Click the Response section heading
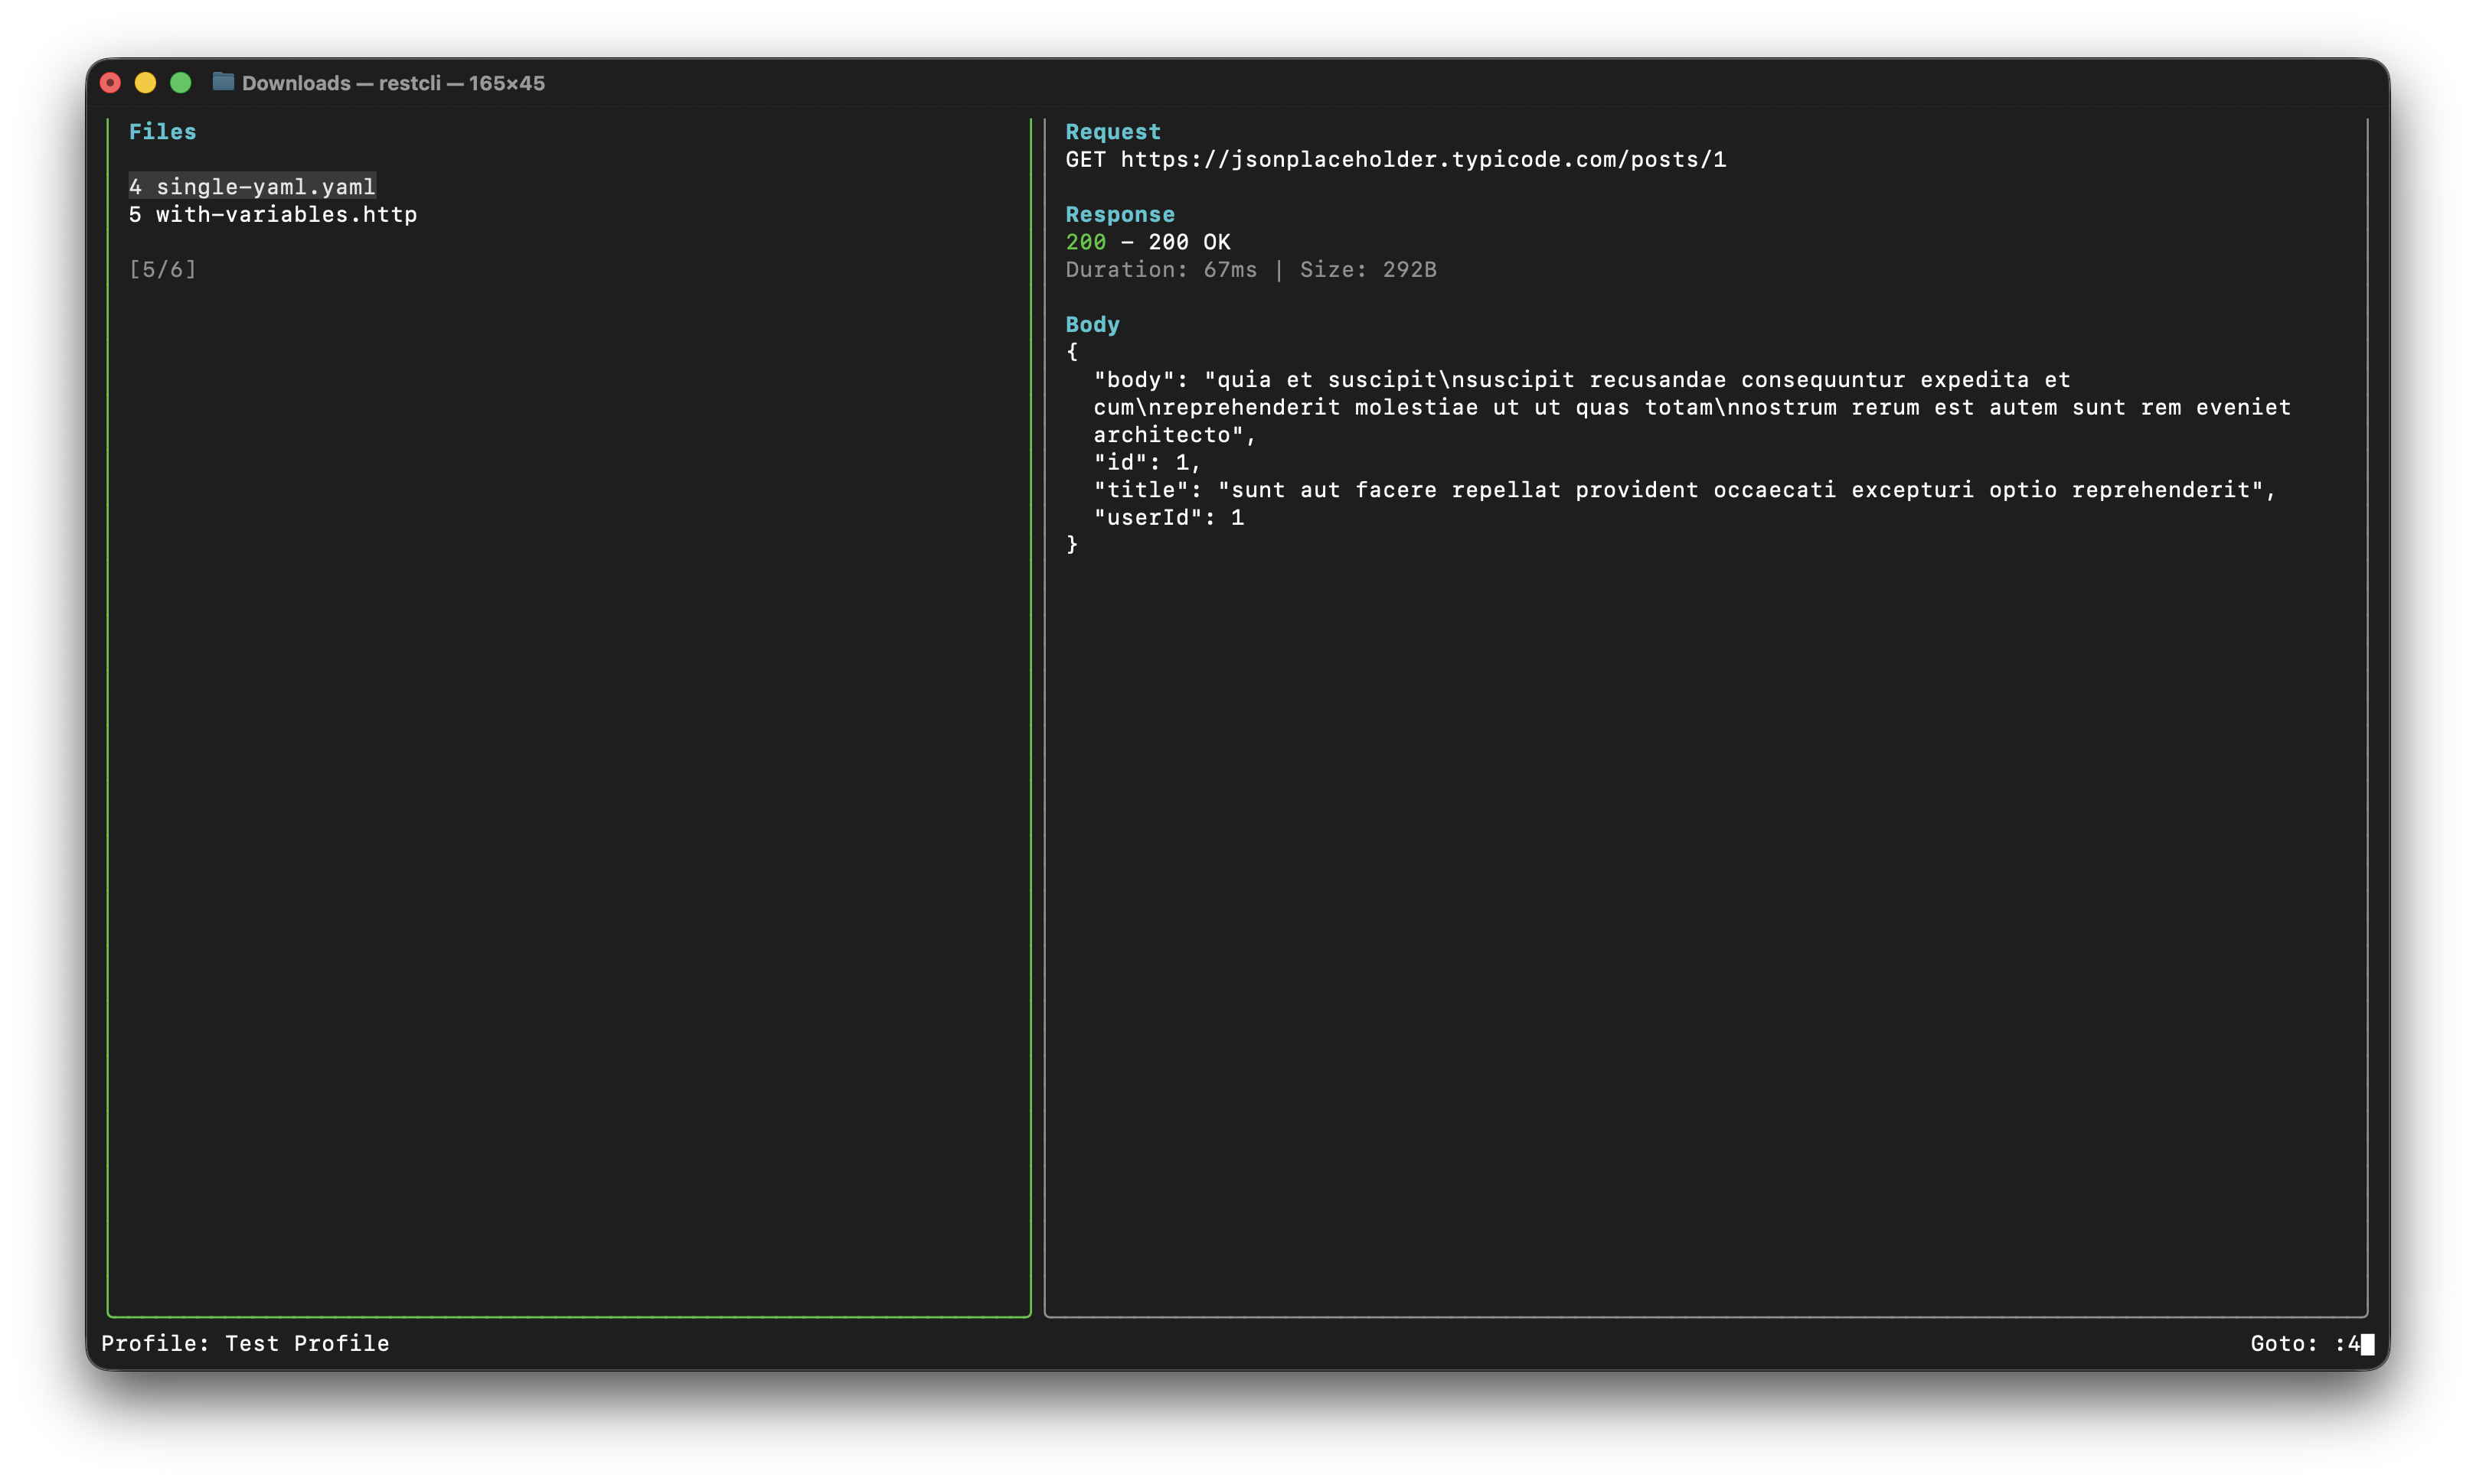 (1120, 214)
